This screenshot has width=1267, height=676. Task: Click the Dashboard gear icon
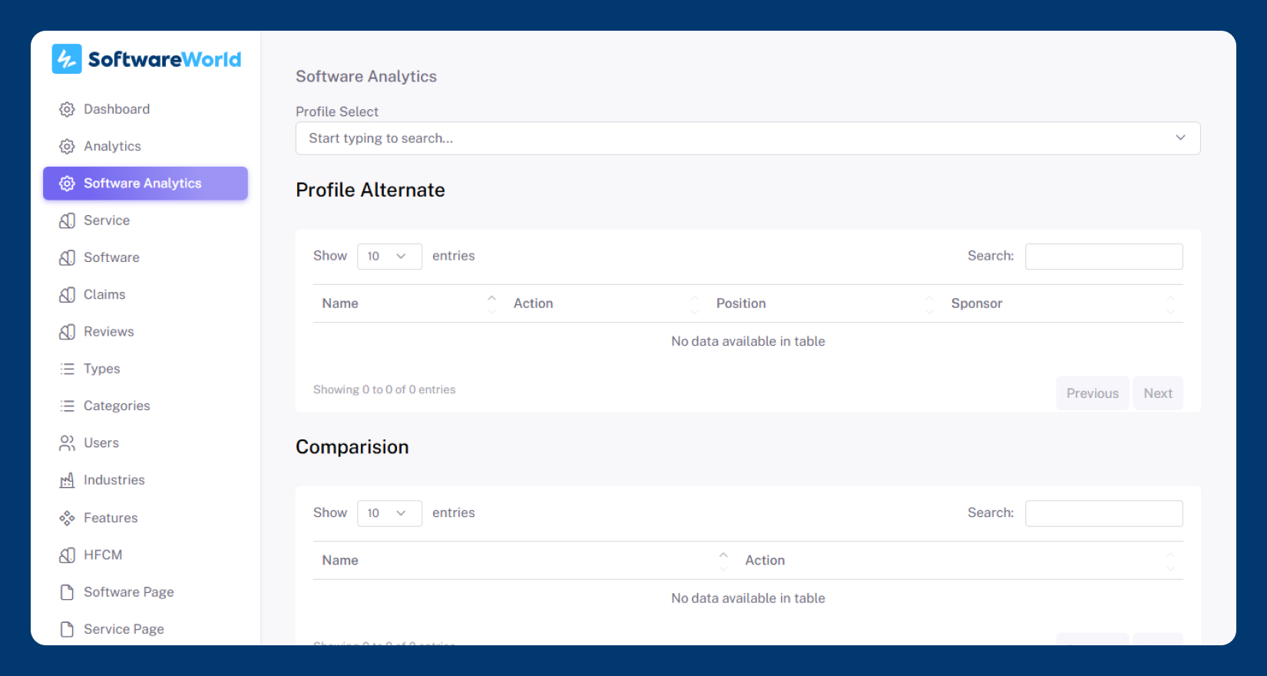pos(68,109)
